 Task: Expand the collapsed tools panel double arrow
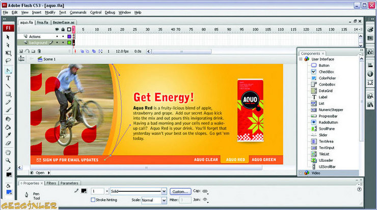point(4,19)
